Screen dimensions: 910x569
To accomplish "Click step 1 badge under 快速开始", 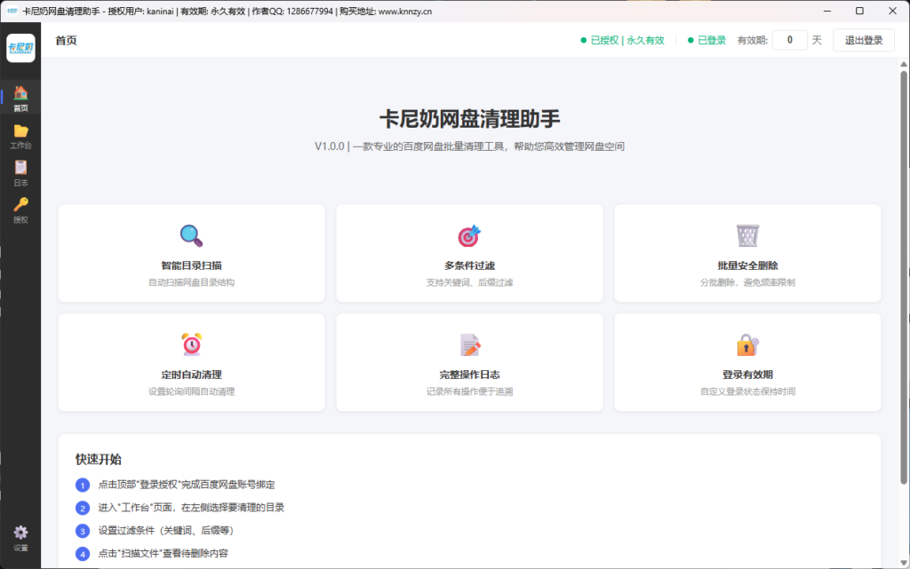I will coord(83,485).
